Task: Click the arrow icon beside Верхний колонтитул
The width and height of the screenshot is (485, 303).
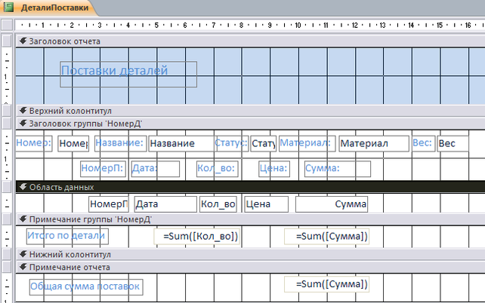Action: pos(23,111)
